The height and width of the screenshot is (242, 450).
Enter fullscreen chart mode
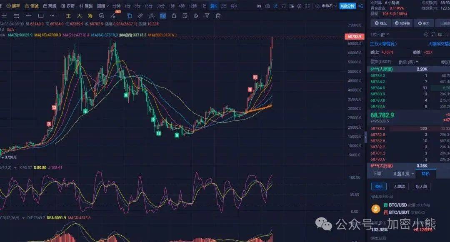(307, 6)
